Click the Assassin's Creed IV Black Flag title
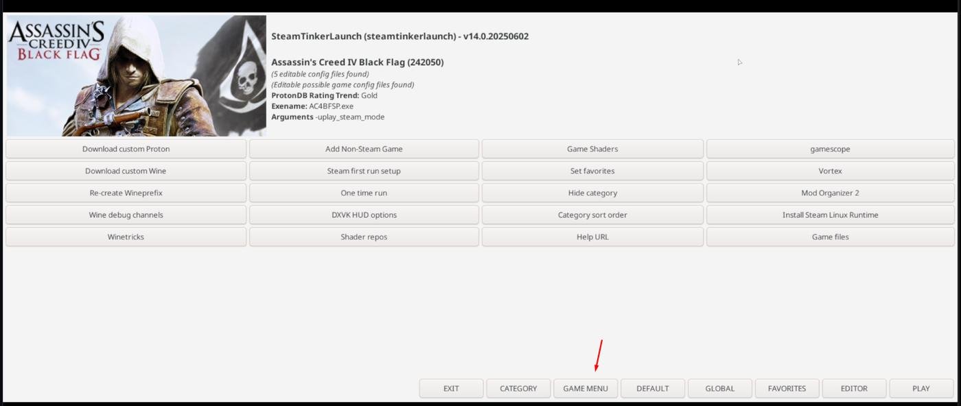Screen dimensions: 961x406 (358, 62)
